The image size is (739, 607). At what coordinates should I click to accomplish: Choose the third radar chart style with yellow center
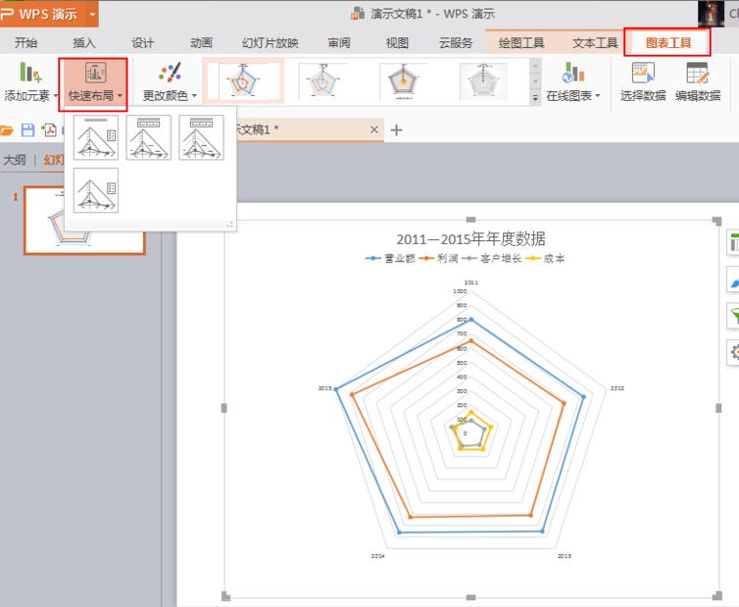403,81
